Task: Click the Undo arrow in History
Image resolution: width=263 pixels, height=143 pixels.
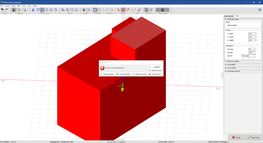Action: coord(2,10)
